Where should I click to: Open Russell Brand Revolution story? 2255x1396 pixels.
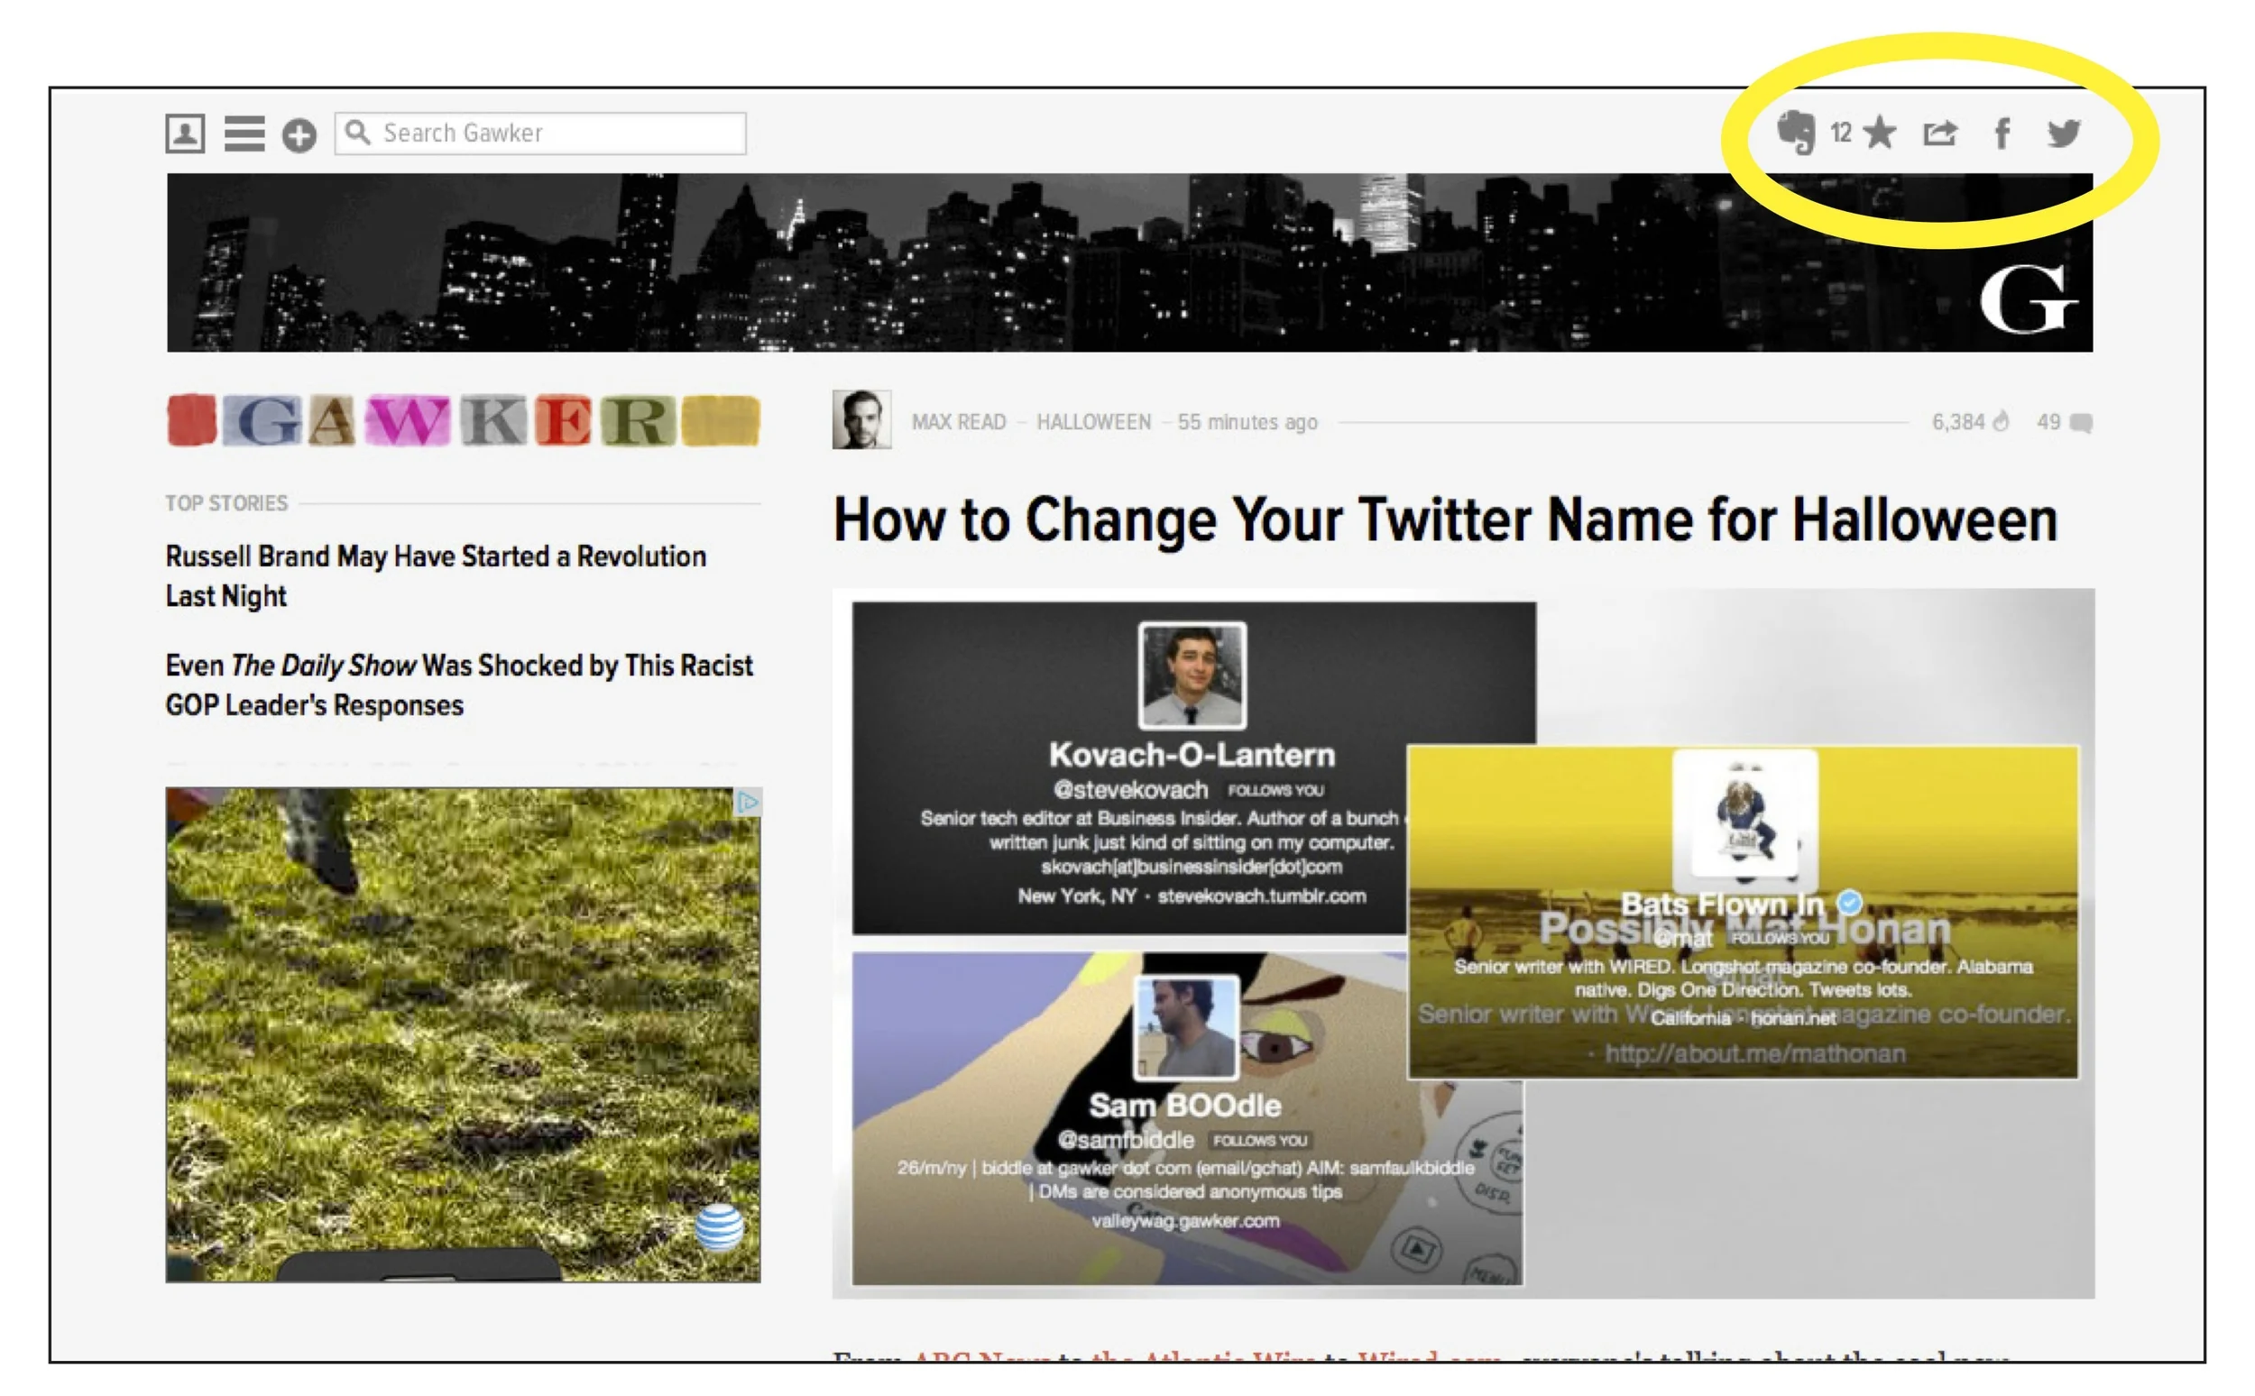[x=436, y=576]
